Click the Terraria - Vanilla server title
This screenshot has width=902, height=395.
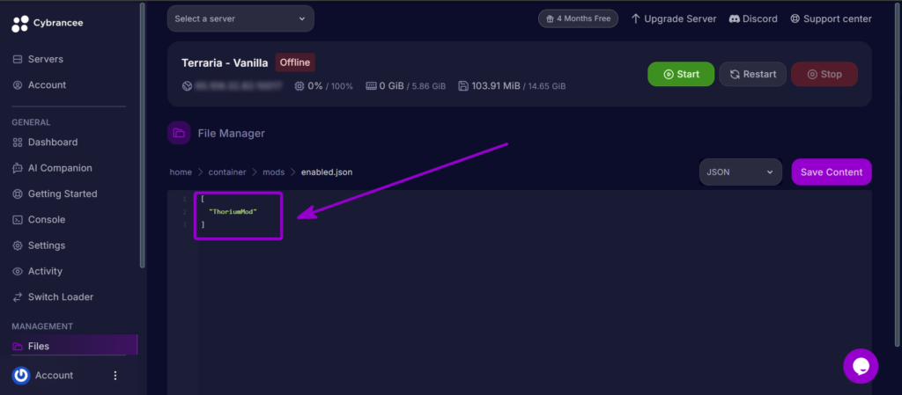coord(225,63)
